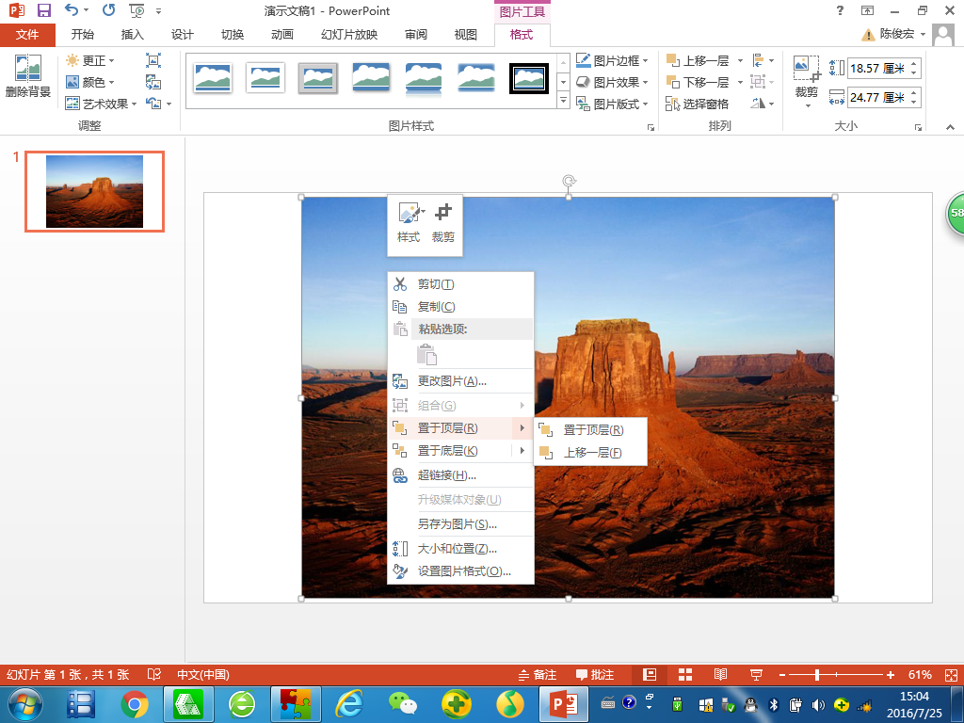
Task: Click the undo arrow in quick access toolbar
Action: [72, 10]
